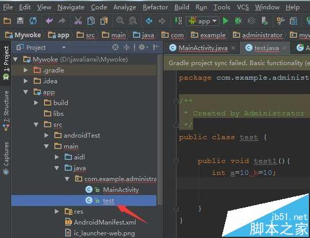Screen dimensions: 310x238
Task: Click the Cut scissors icon
Action: click(78, 21)
